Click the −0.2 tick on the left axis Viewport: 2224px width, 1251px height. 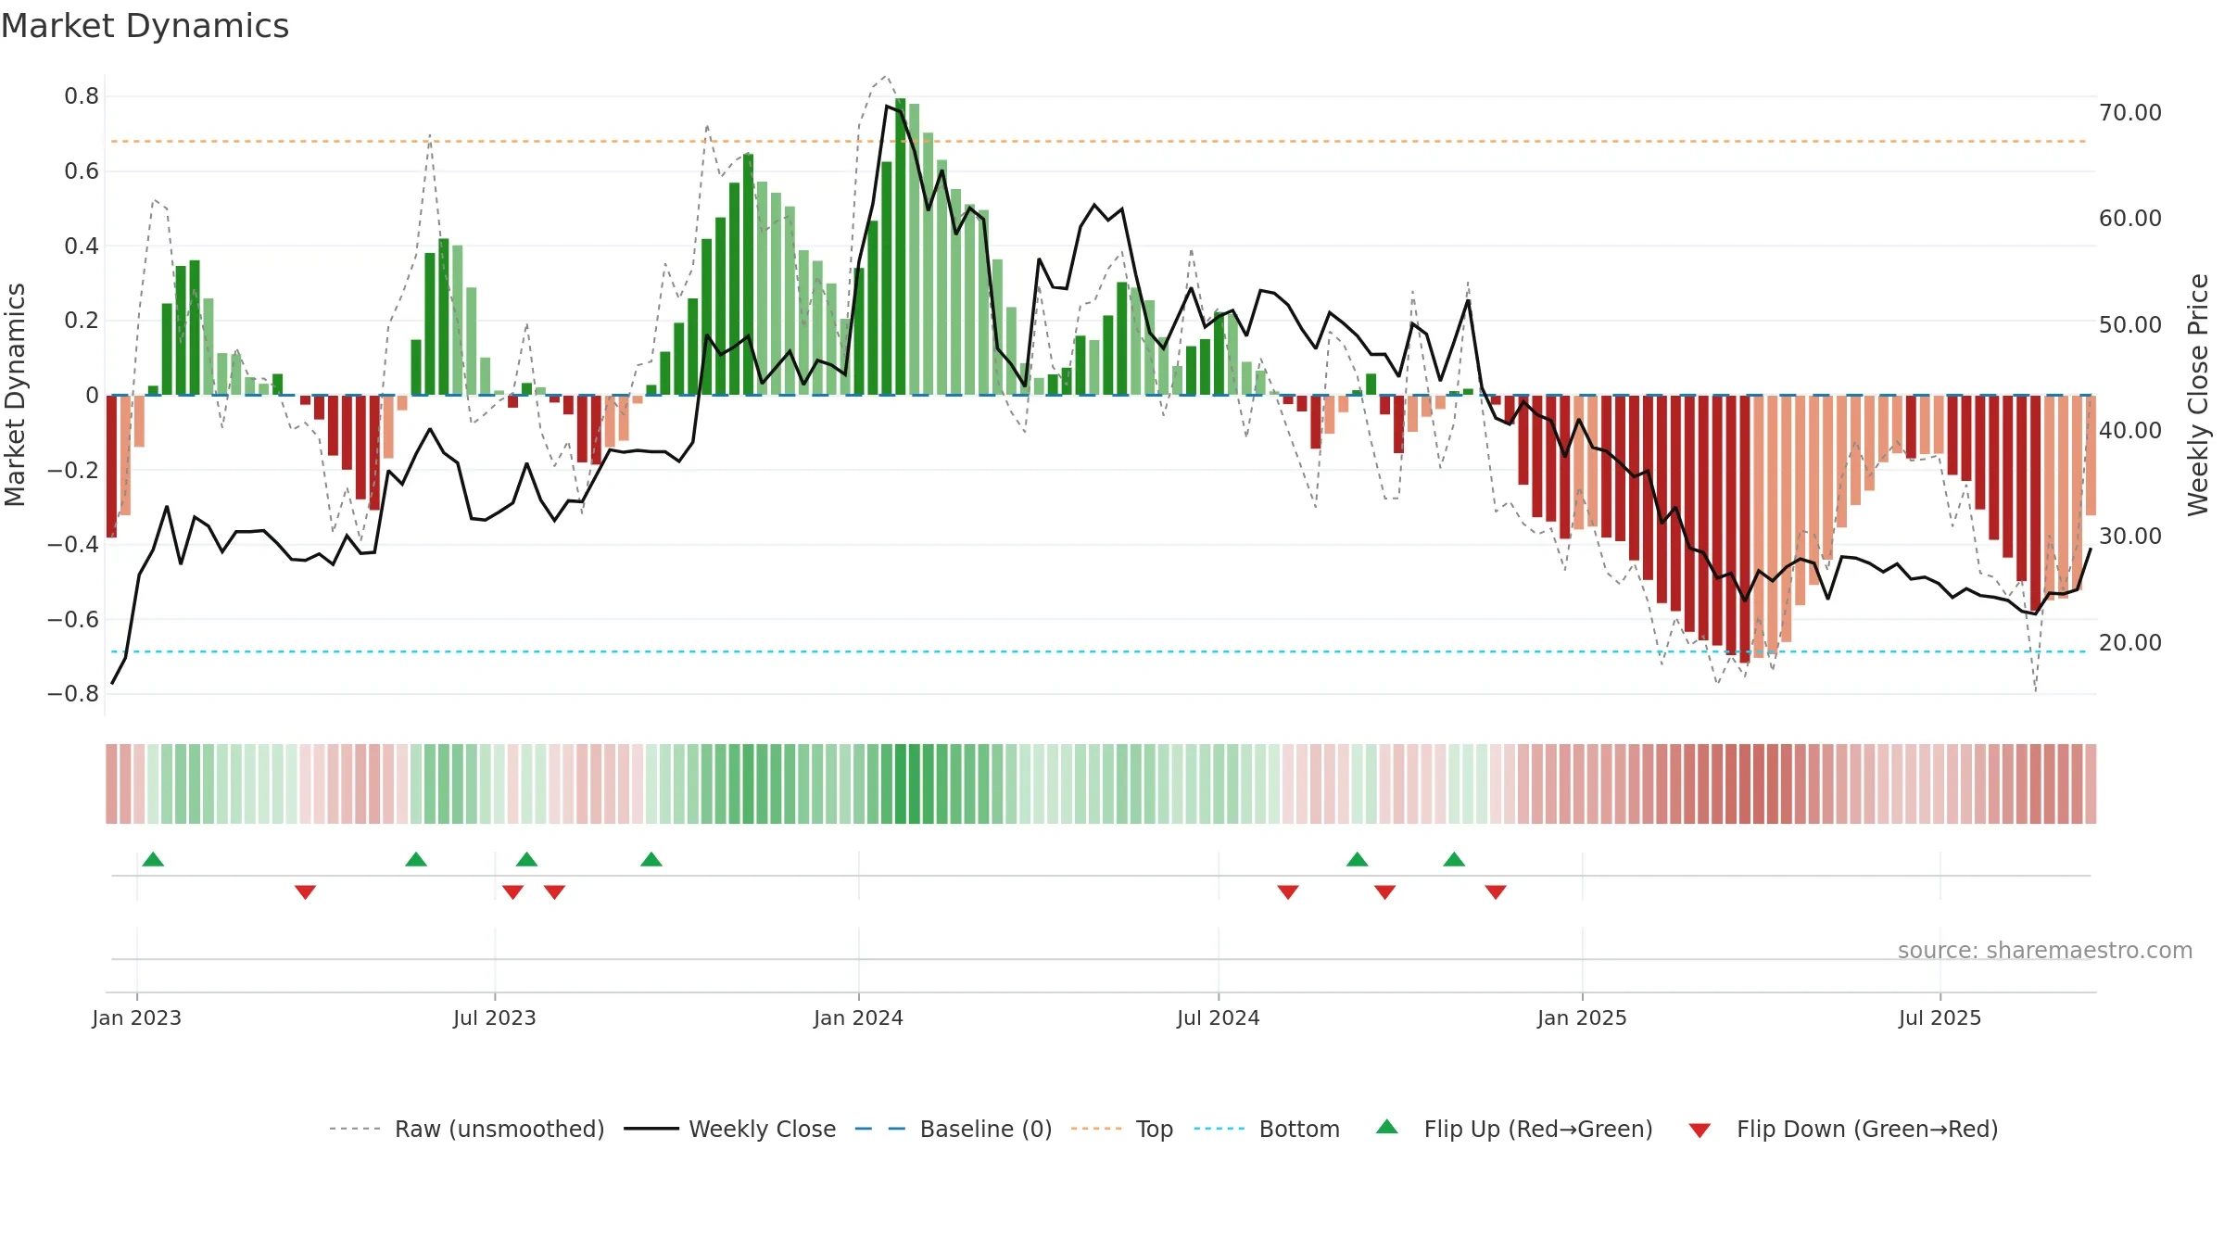pyautogui.click(x=73, y=470)
